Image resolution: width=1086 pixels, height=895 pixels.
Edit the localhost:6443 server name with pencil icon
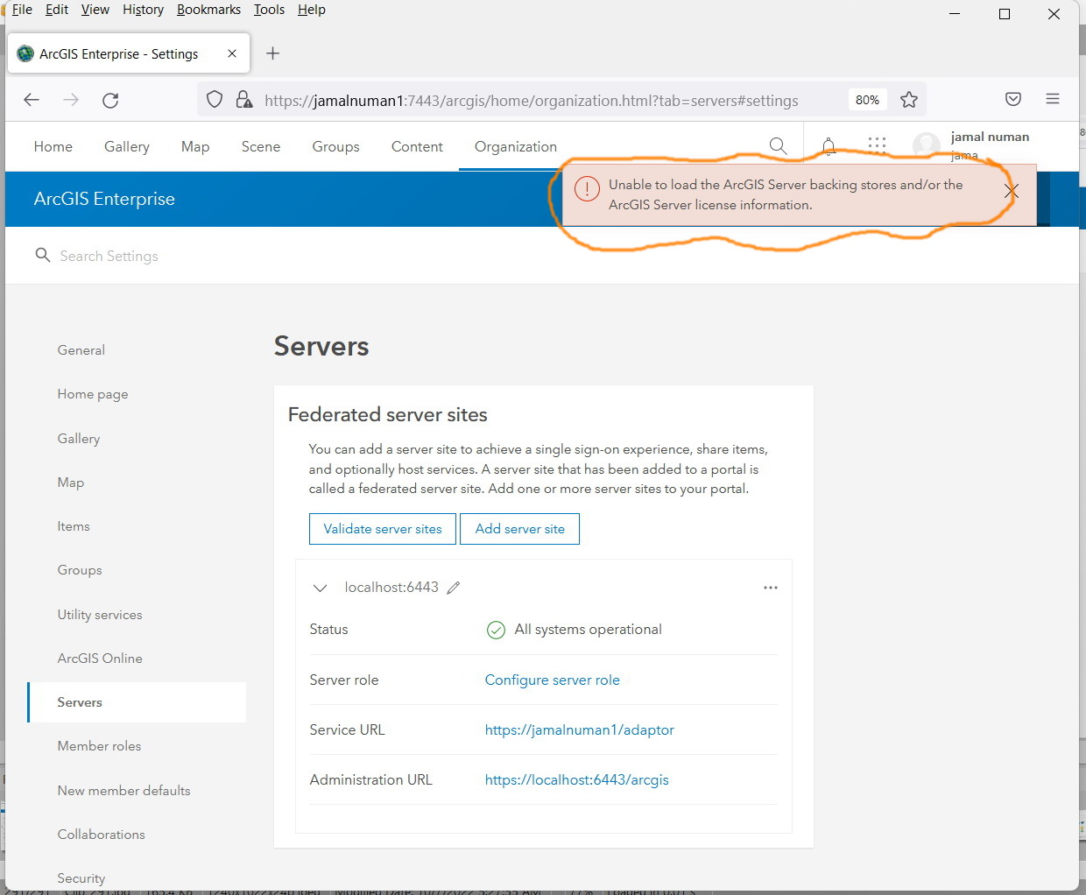tap(453, 587)
